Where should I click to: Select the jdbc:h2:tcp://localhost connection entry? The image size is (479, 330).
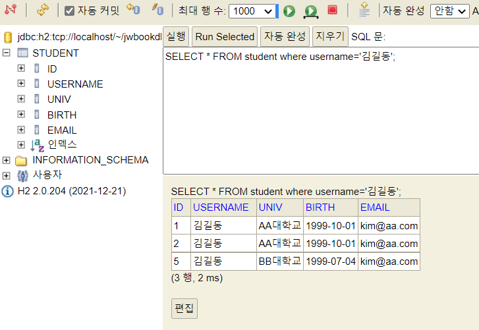coord(90,37)
